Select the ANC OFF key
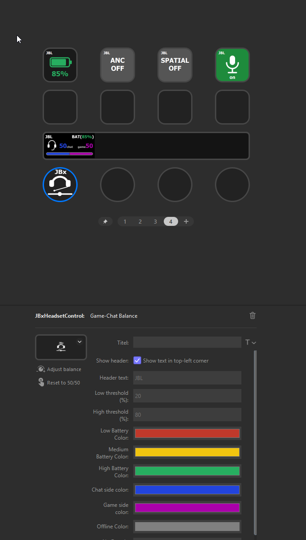 pyautogui.click(x=118, y=65)
